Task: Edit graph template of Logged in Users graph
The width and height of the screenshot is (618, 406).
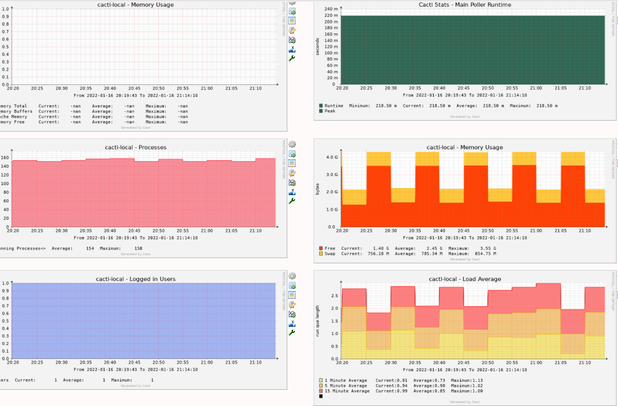Action: coord(292,304)
